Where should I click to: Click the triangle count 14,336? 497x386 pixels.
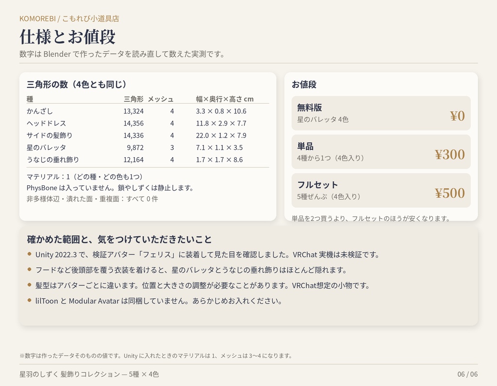[133, 135]
